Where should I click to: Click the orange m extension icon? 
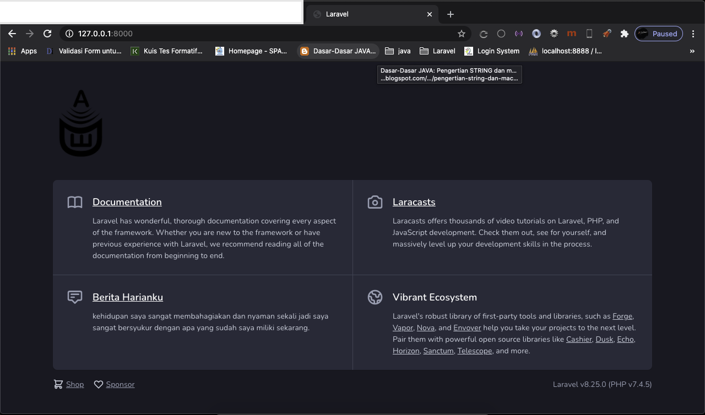pyautogui.click(x=572, y=34)
